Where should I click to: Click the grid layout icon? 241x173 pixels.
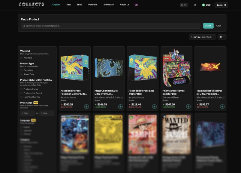click(221, 37)
